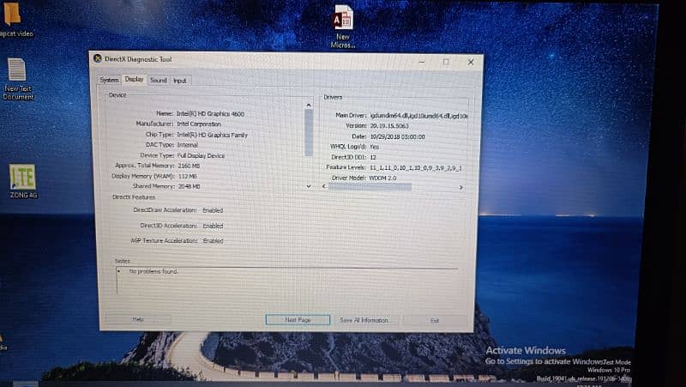Image resolution: width=686 pixels, height=387 pixels.
Task: Click the DirectX Diagnostic Tool title icon
Action: point(98,58)
